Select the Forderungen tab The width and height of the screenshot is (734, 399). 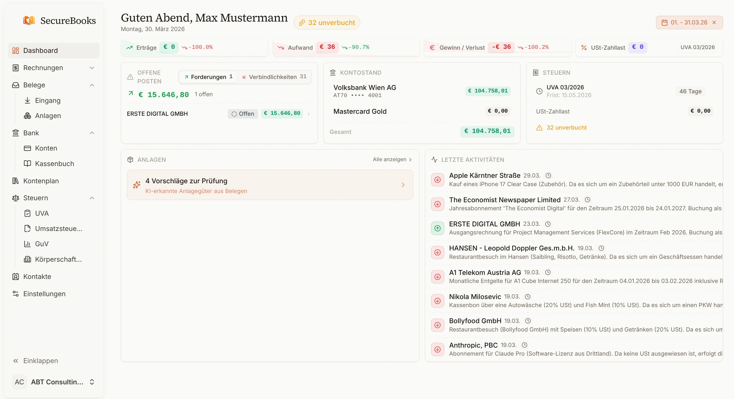(208, 77)
